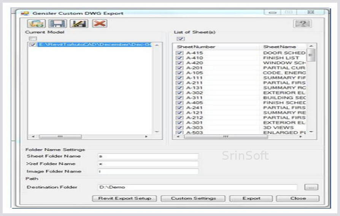The height and width of the screenshot is (216, 340).
Task: Minimize the DWG Export window
Action: pos(273,13)
